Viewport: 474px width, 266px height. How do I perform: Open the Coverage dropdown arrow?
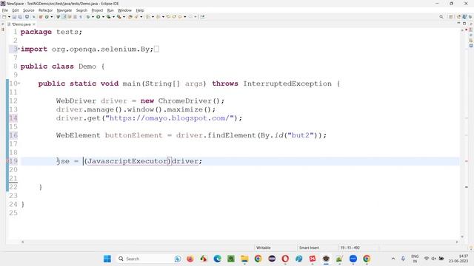point(113,17)
